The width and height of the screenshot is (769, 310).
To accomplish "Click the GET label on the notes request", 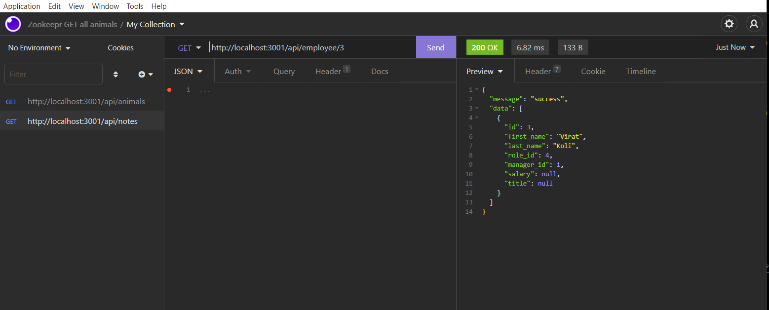I will (x=11, y=121).
